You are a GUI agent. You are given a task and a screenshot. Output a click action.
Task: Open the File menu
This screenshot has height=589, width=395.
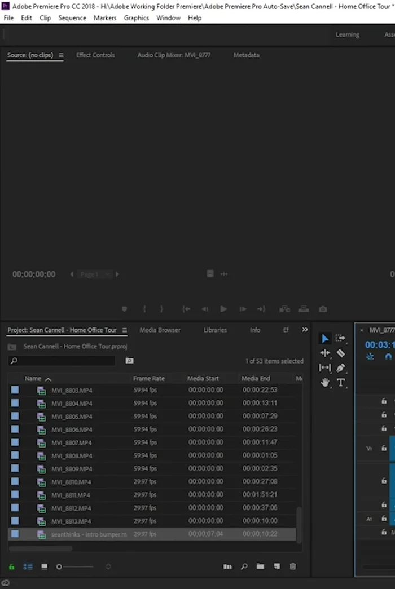click(x=8, y=17)
